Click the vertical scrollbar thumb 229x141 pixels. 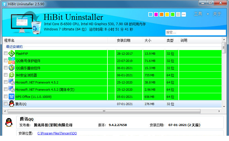224,48
